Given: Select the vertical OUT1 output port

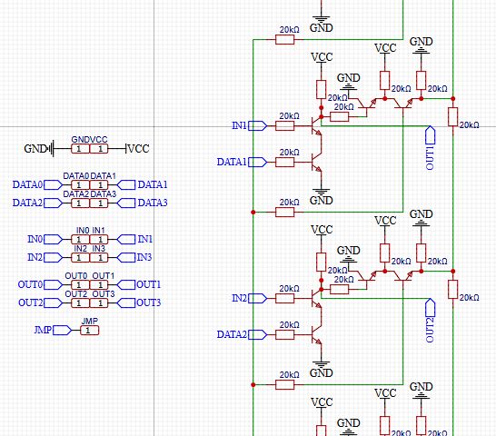Looking at the screenshot, I should [431, 135].
